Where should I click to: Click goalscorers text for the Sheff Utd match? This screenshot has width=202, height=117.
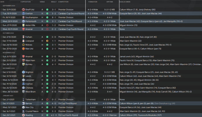tap(137, 9)
